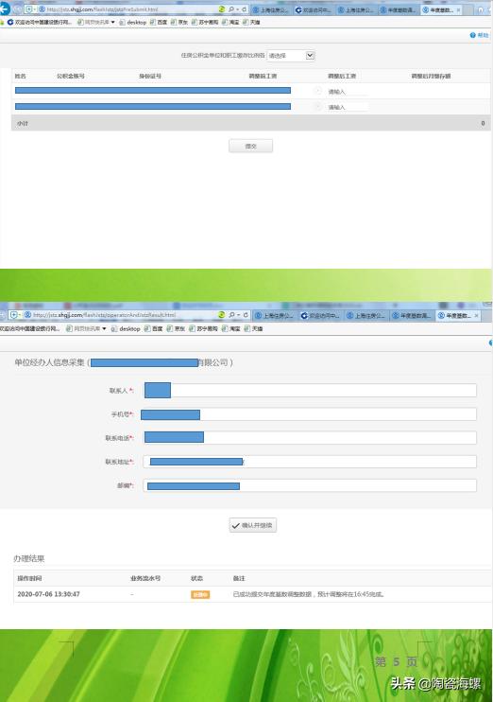Click the 联系地址 address field
This screenshot has height=702, width=493.
310,462
